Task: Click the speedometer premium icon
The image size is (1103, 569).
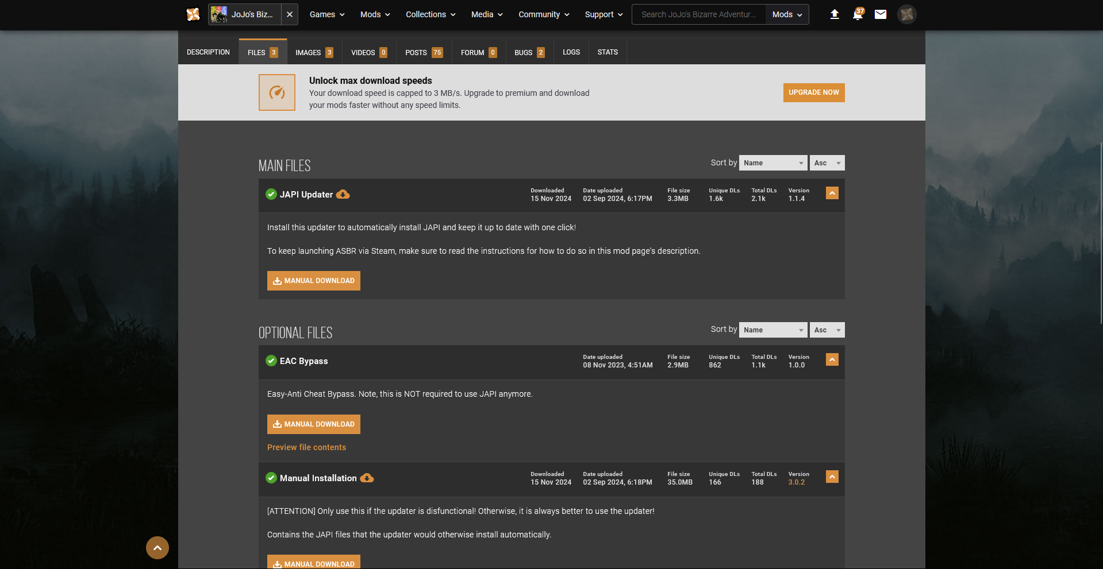Action: pos(277,92)
